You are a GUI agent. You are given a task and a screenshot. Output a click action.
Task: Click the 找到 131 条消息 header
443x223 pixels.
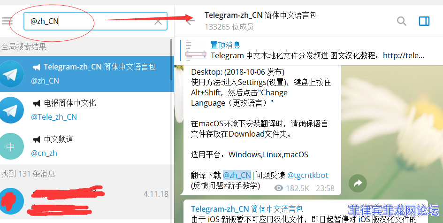pos(28,174)
